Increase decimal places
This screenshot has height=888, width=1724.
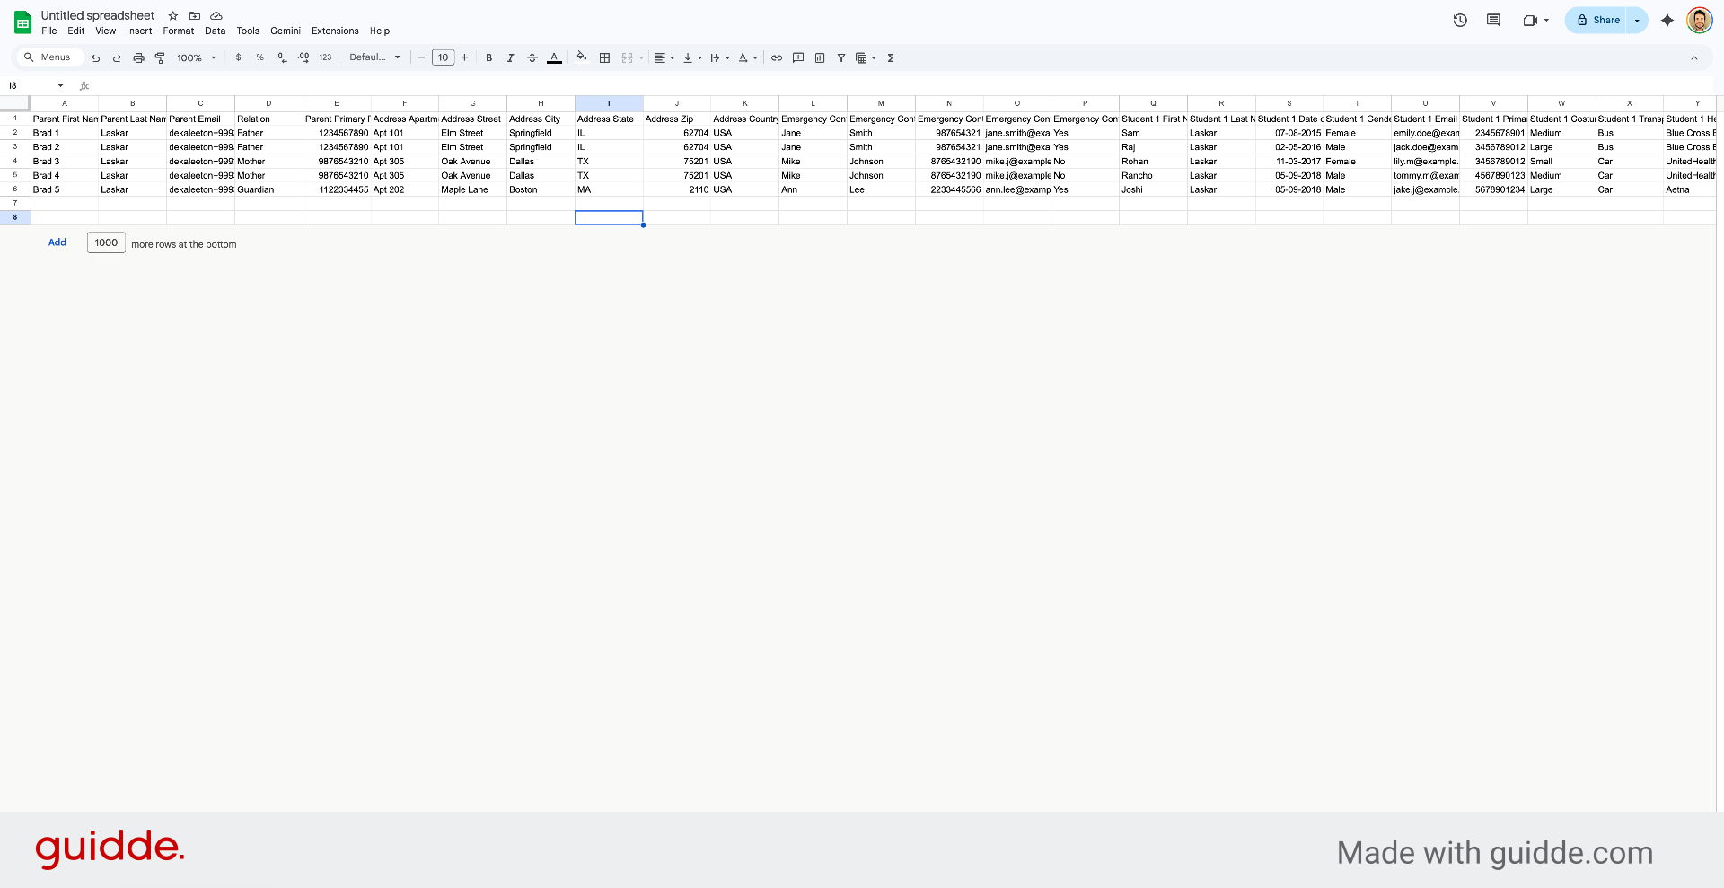click(x=303, y=57)
